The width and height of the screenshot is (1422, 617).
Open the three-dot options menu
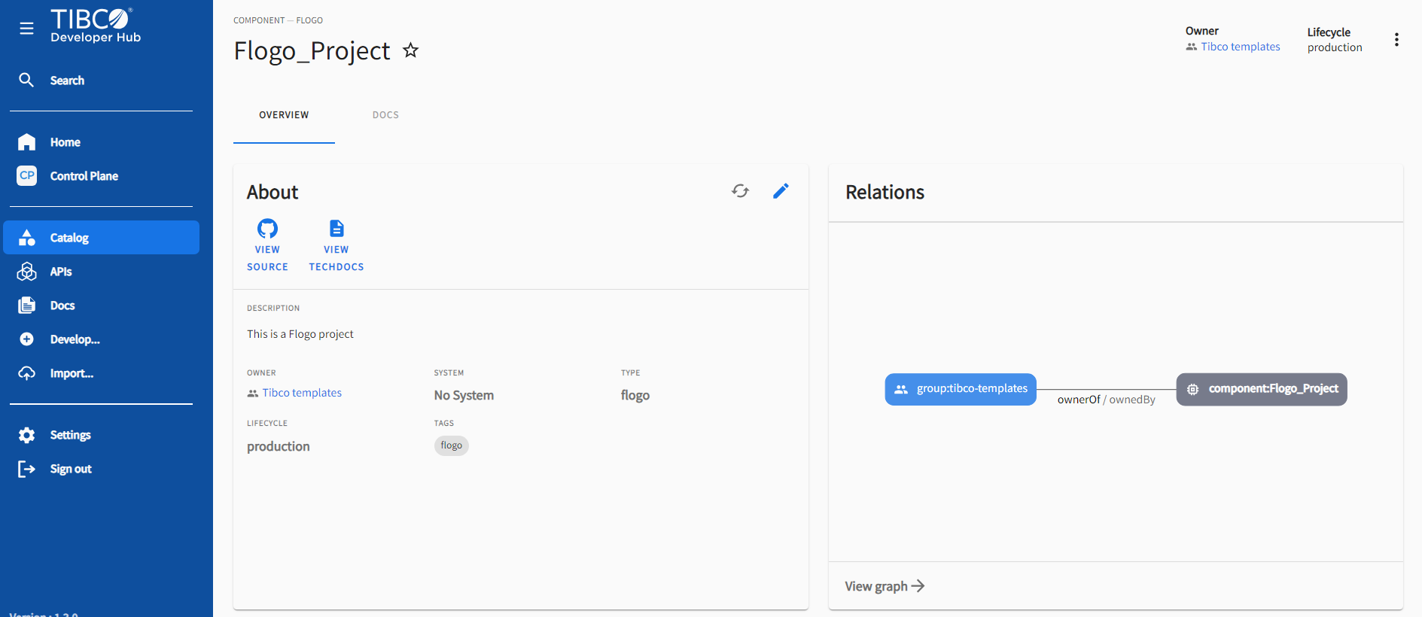pos(1396,40)
